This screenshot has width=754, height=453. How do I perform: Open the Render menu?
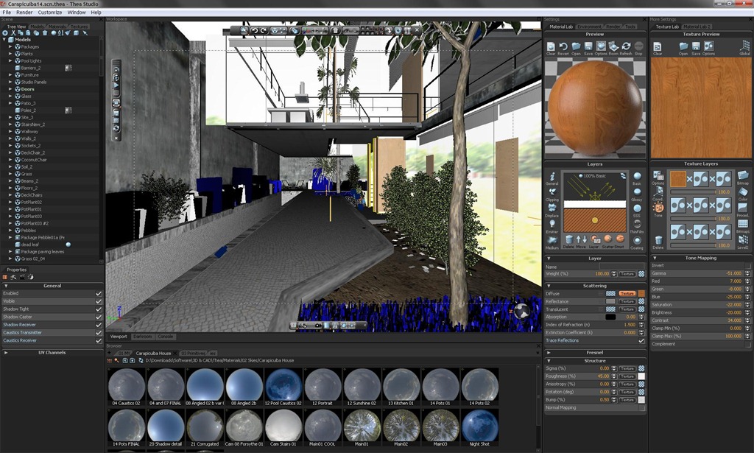tap(25, 12)
